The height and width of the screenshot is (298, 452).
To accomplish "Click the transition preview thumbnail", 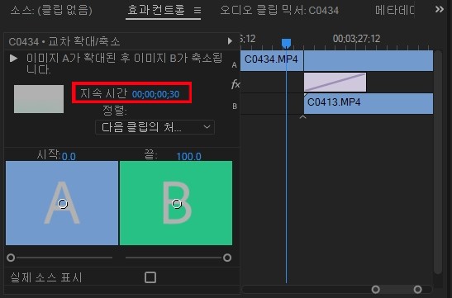I will coord(39,99).
